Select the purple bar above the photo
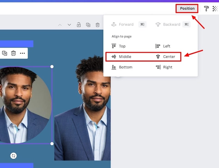Screen dimensions: 219x168 [x=17, y=44]
